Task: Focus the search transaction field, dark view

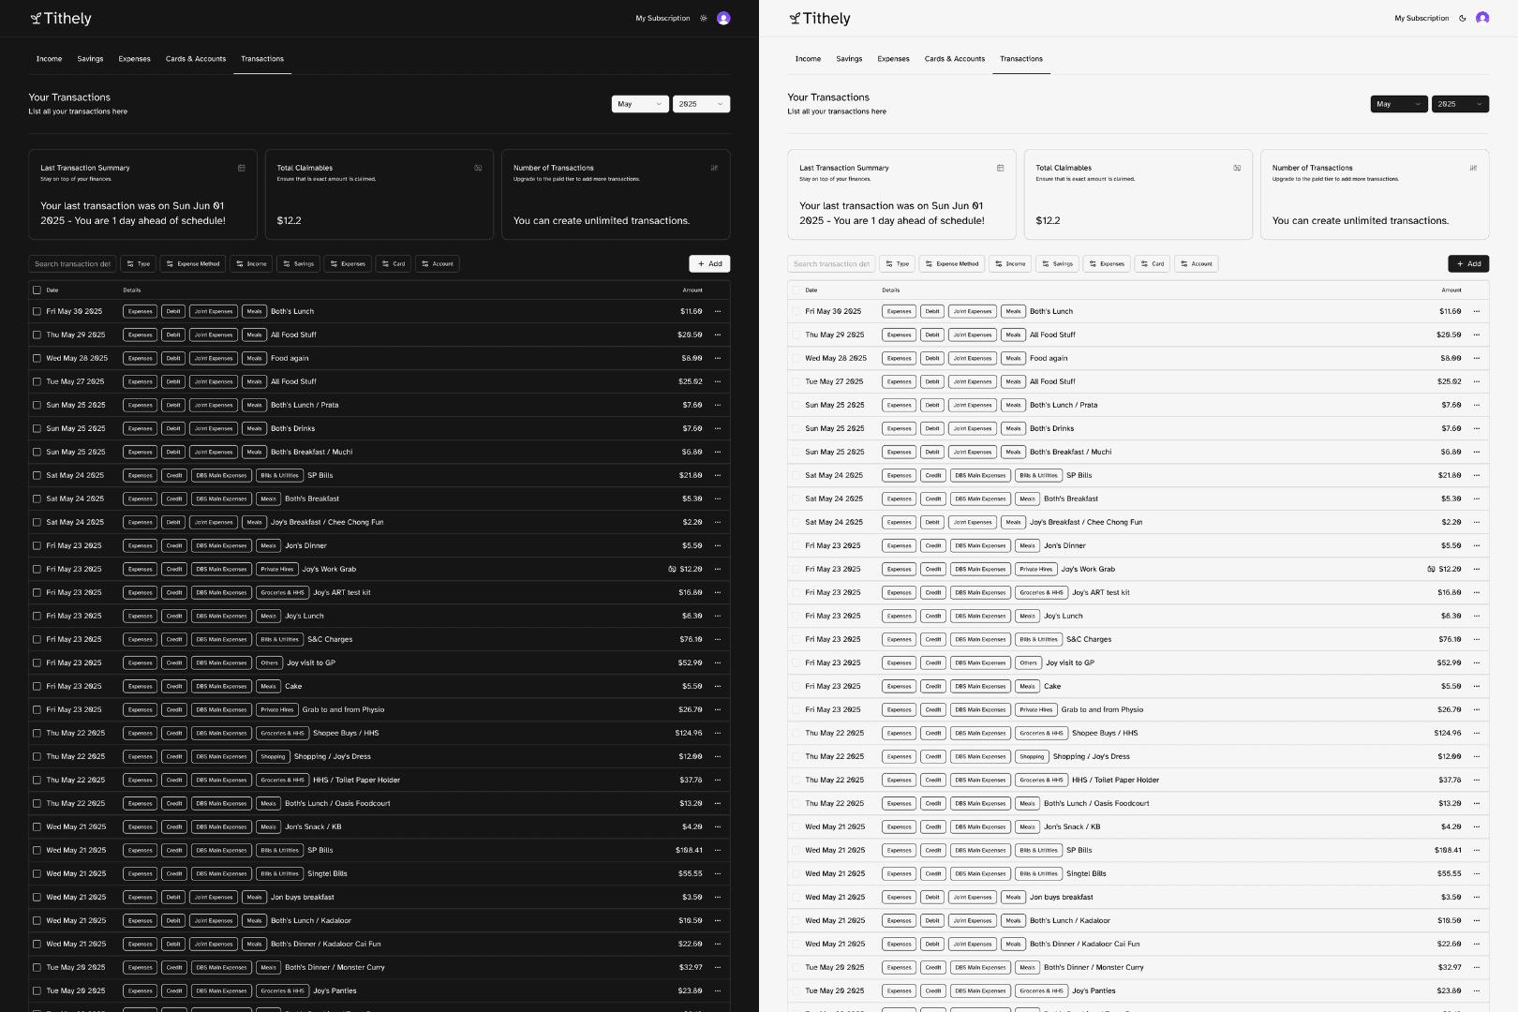Action: coord(72,264)
